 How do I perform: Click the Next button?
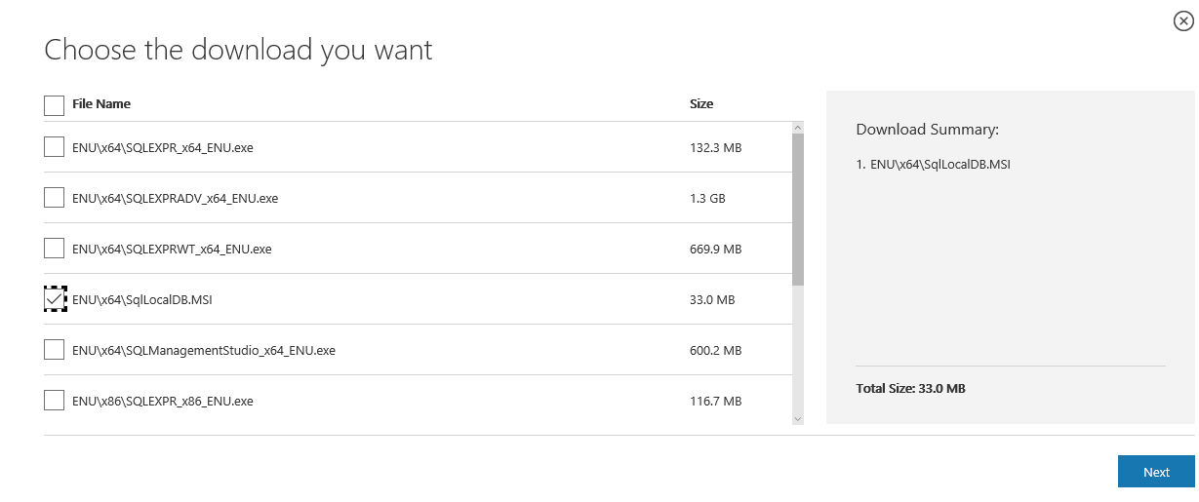[x=1156, y=472]
